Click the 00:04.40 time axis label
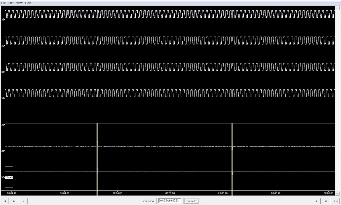 pos(12,193)
